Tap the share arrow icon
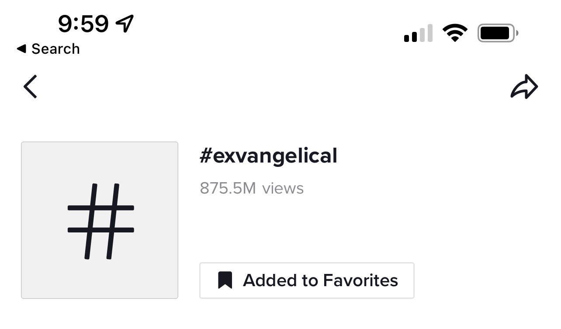 tap(524, 87)
